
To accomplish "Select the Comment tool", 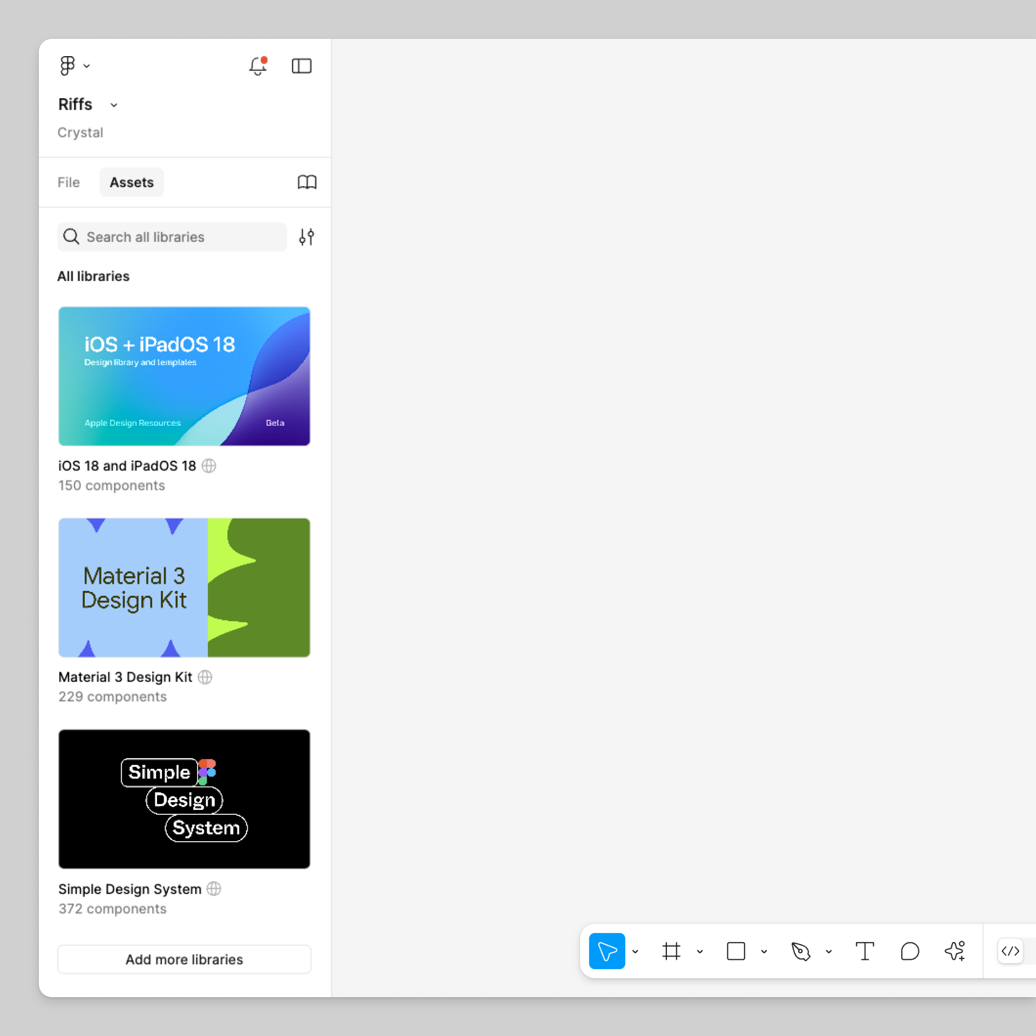I will pyautogui.click(x=910, y=951).
